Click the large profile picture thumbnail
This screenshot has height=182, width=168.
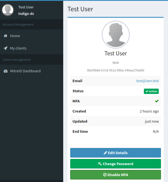pyautogui.click(x=115, y=35)
